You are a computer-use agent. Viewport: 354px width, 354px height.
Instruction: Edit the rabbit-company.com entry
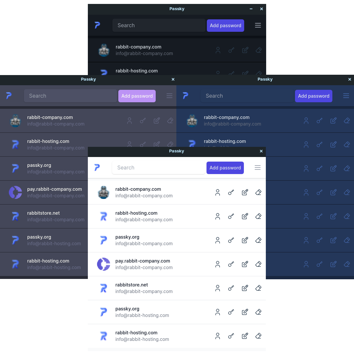pos(245,192)
